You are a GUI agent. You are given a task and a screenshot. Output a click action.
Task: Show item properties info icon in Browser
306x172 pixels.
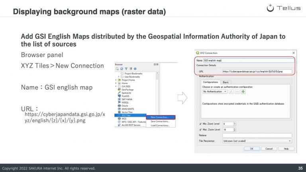pyautogui.click(x=135, y=69)
